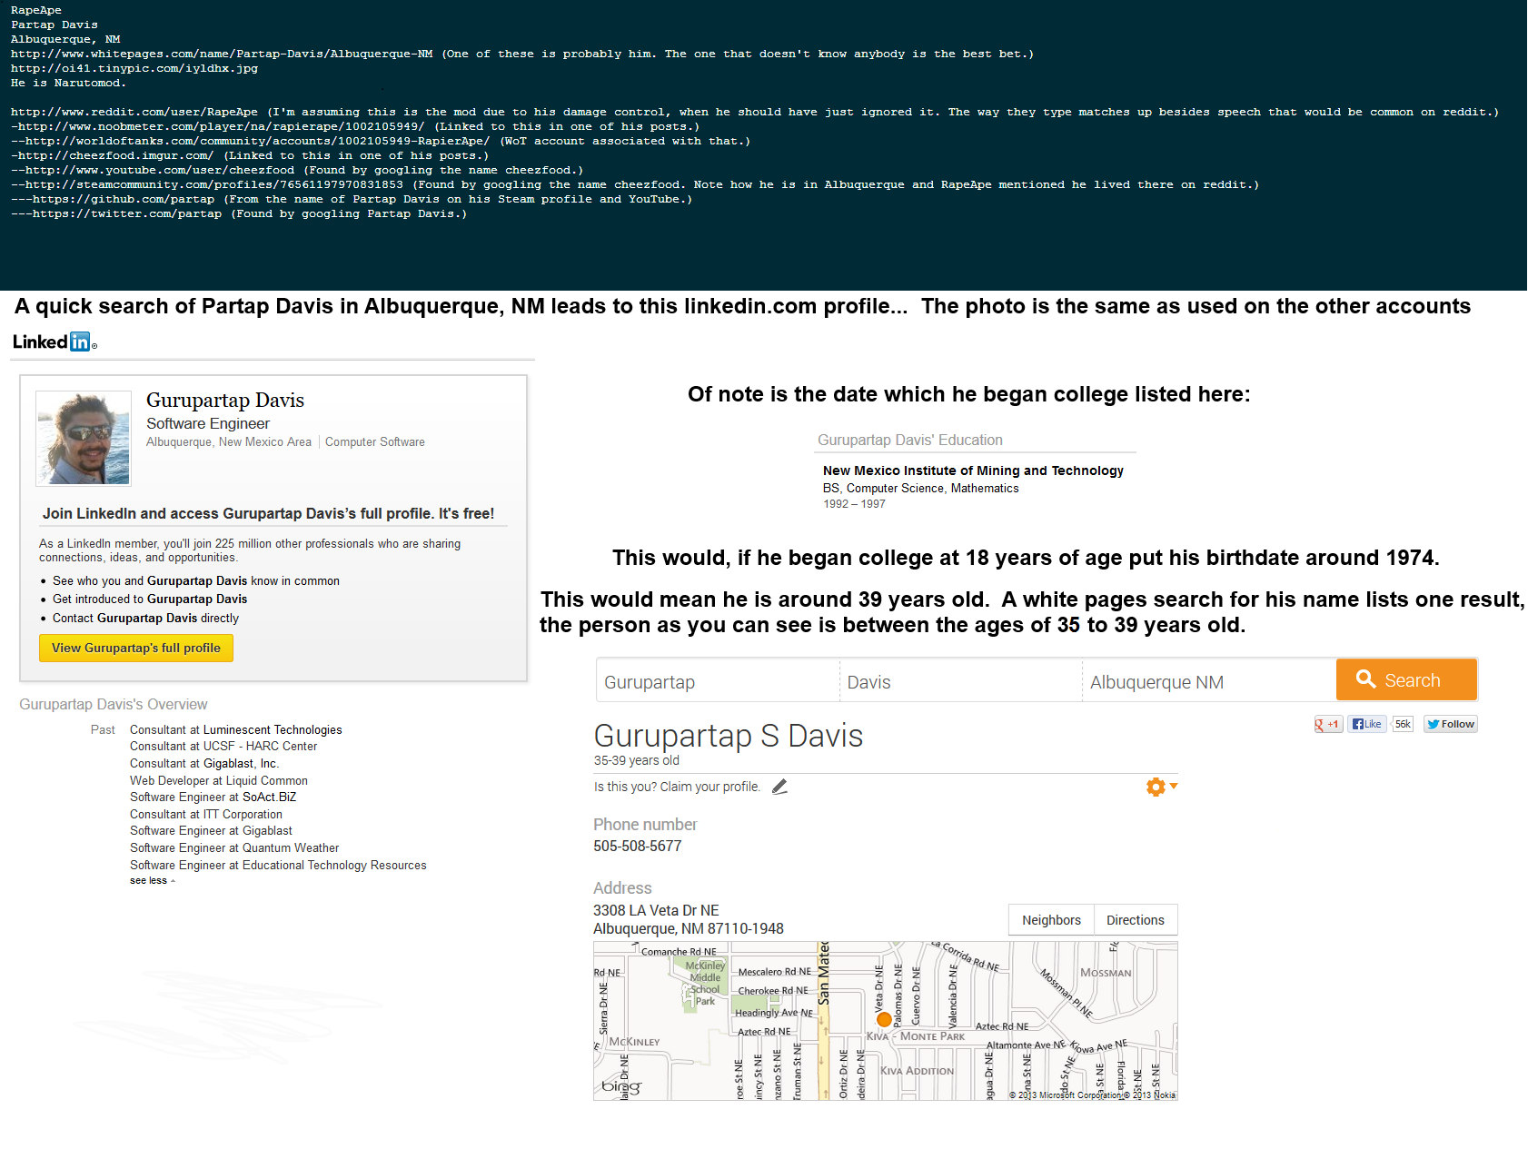Click the first name search field

[x=718, y=681]
